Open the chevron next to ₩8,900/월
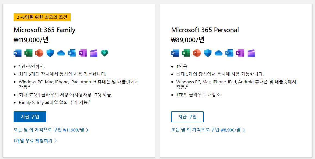 244,130
